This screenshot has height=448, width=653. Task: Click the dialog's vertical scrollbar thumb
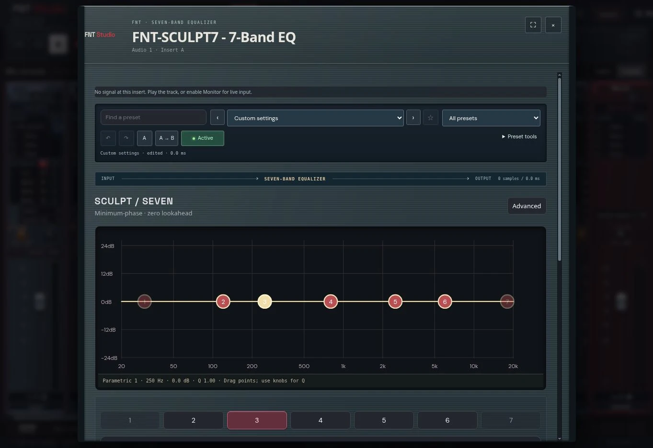pos(560,169)
